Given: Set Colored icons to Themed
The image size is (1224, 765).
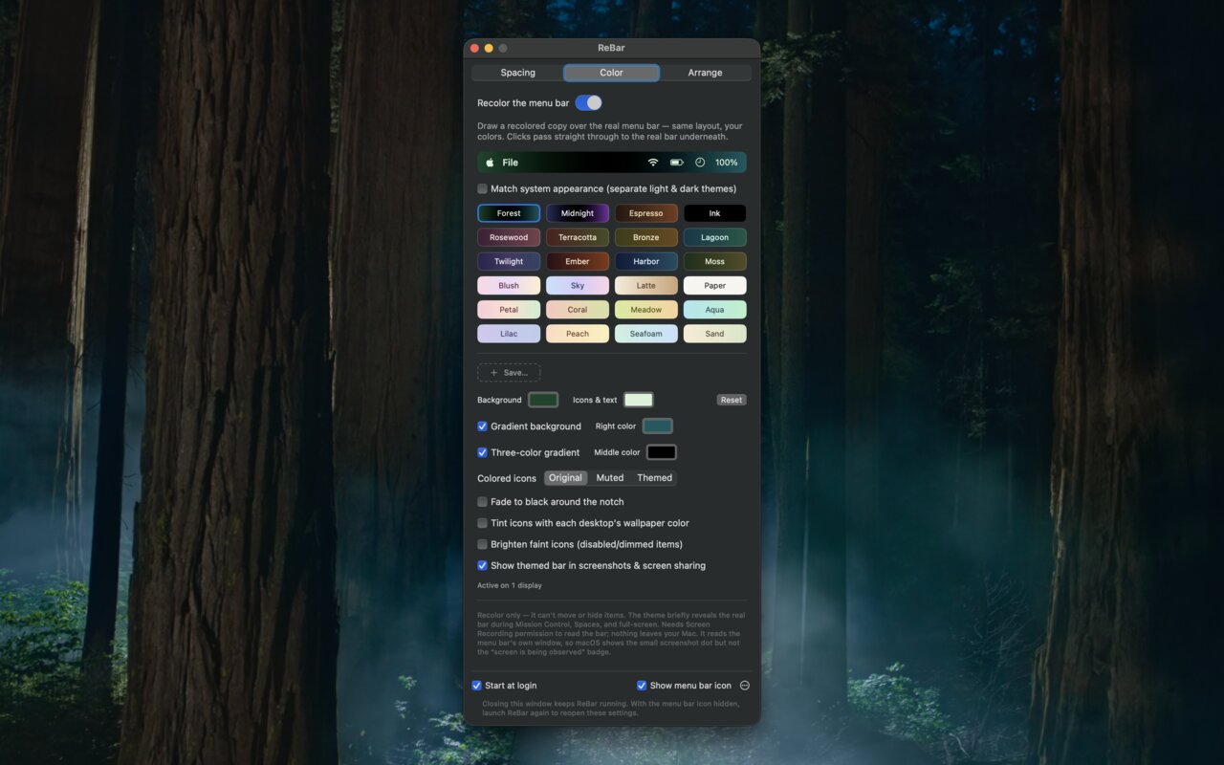Looking at the screenshot, I should tap(655, 478).
